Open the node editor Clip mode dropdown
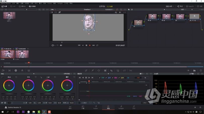This screenshot has height=114, width=204. click(x=183, y=10)
